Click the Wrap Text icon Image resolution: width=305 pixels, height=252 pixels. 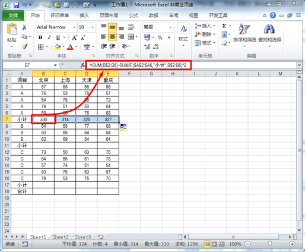coord(131,27)
